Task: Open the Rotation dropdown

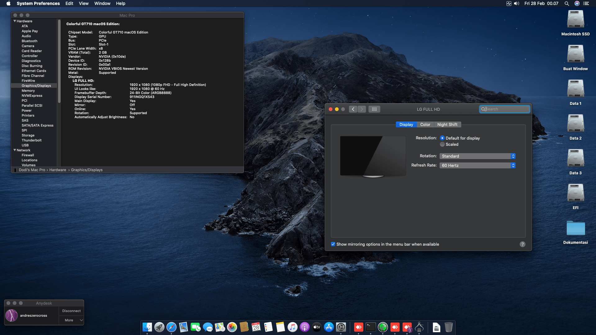Action: (477, 156)
